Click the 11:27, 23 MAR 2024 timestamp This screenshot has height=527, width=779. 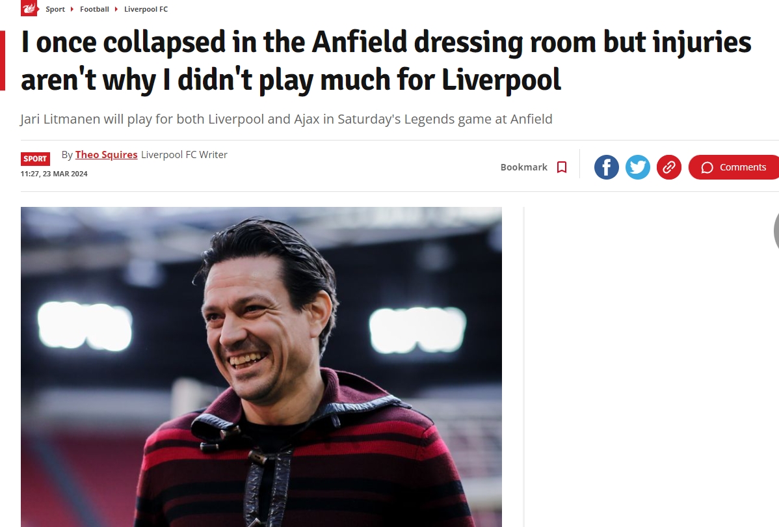click(x=54, y=174)
